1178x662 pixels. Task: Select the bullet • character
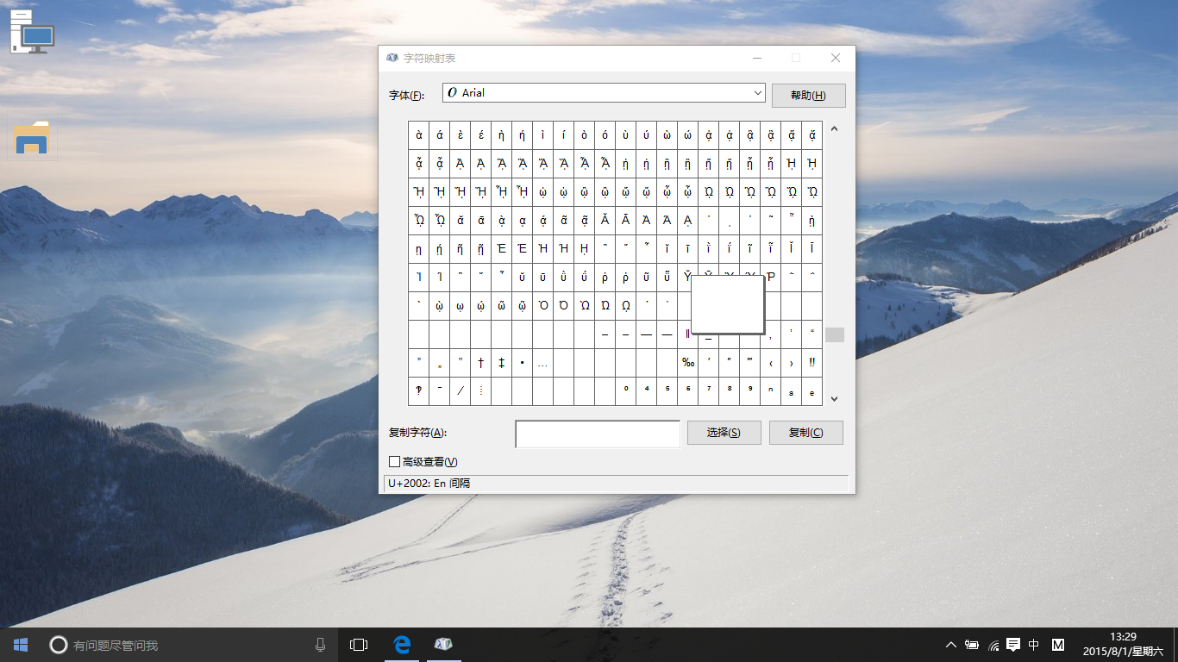[x=523, y=363]
